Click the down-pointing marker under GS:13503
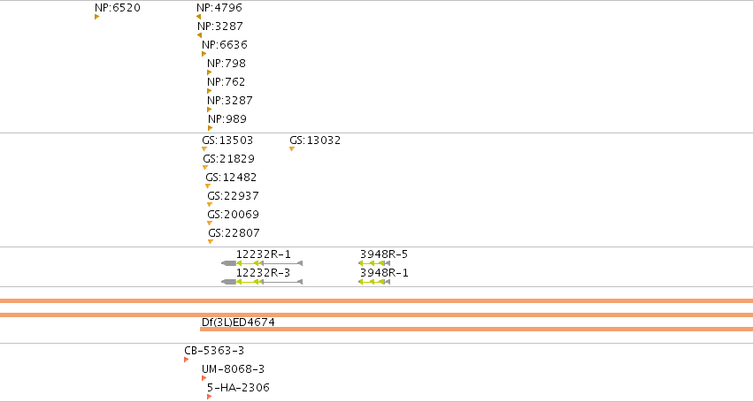 tap(204, 149)
